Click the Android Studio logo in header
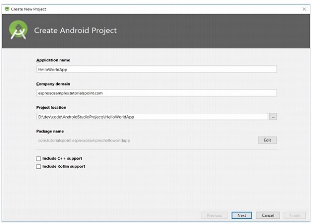 [18, 31]
